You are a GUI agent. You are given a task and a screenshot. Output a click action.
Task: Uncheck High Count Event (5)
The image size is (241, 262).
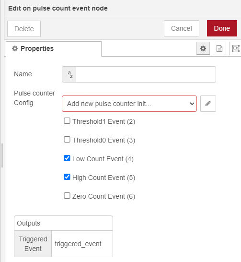(x=67, y=177)
